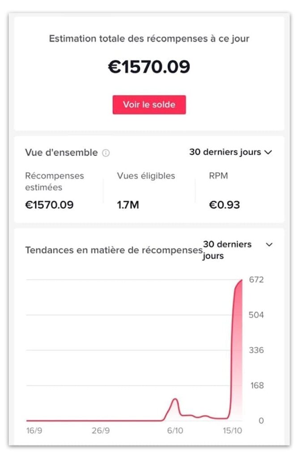This screenshot has height=458, width=298.
Task: Tap the 1.7M eligible views value
Action: 128,205
